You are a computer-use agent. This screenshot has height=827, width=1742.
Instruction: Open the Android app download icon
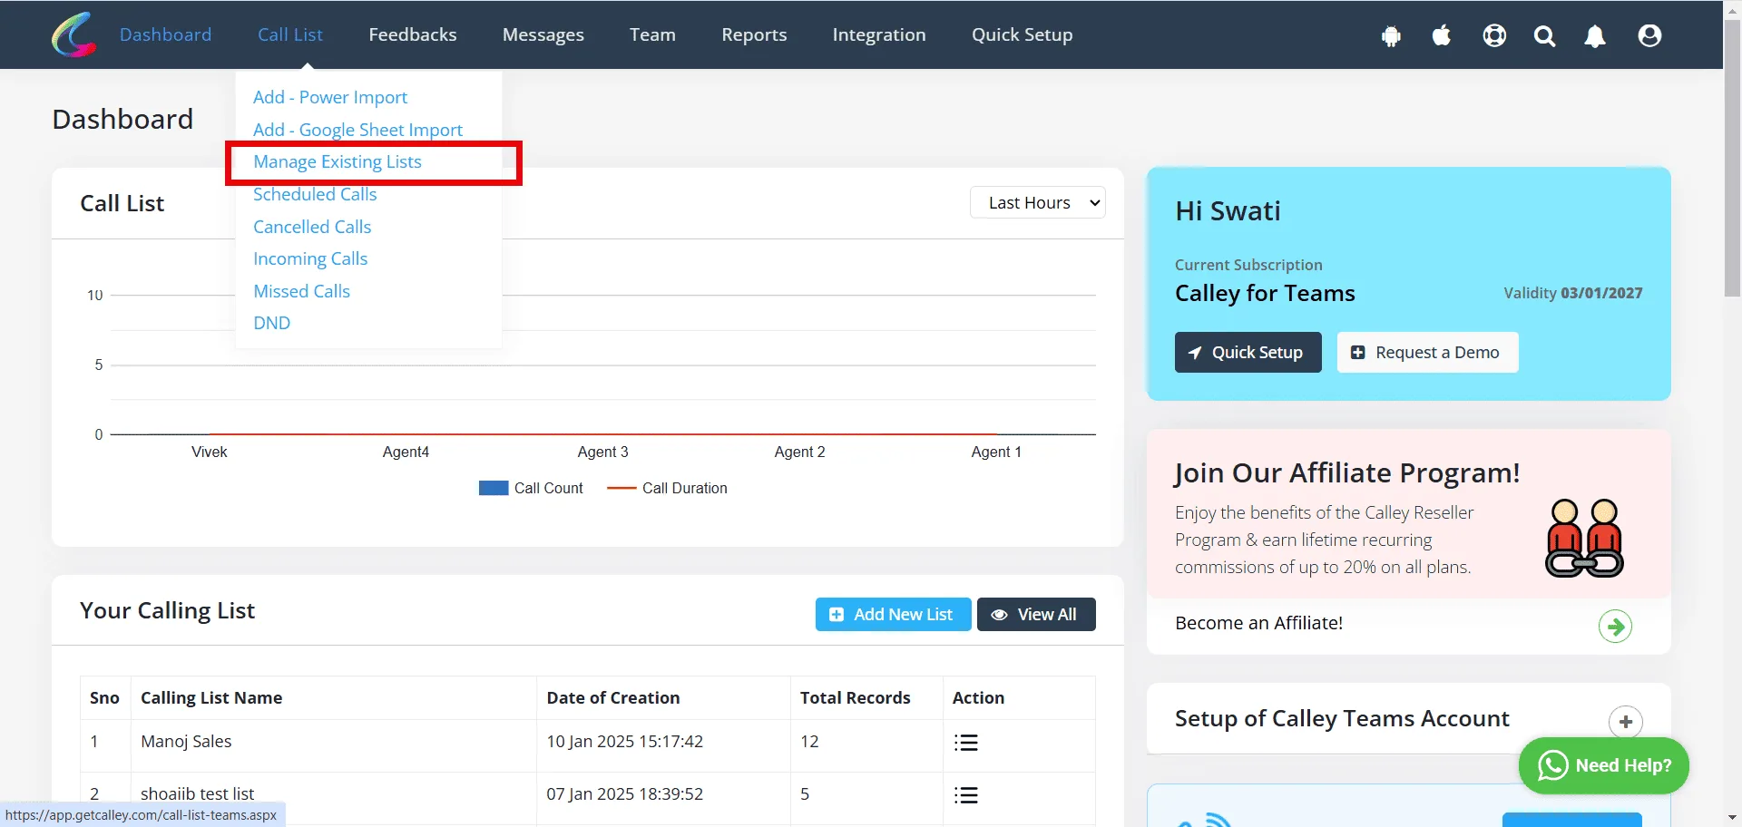1391,35
